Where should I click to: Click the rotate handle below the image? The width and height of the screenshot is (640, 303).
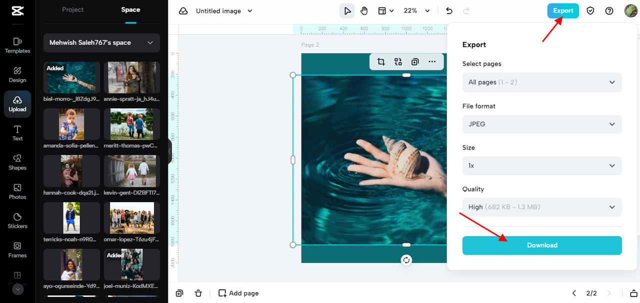point(406,260)
